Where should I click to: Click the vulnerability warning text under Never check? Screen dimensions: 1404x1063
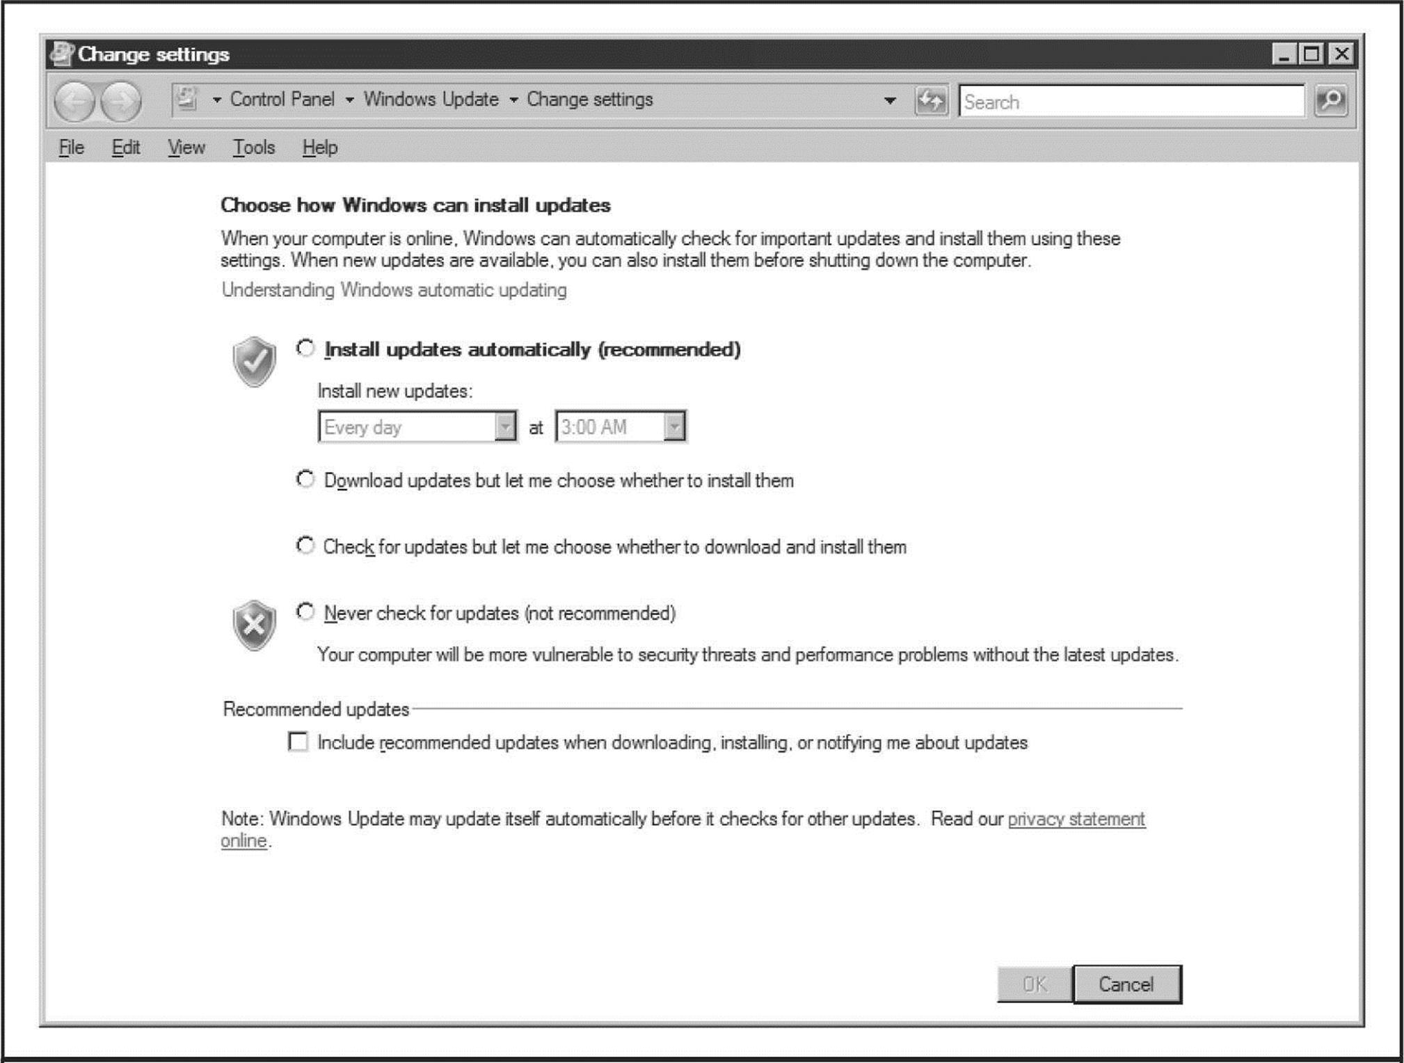(x=748, y=655)
